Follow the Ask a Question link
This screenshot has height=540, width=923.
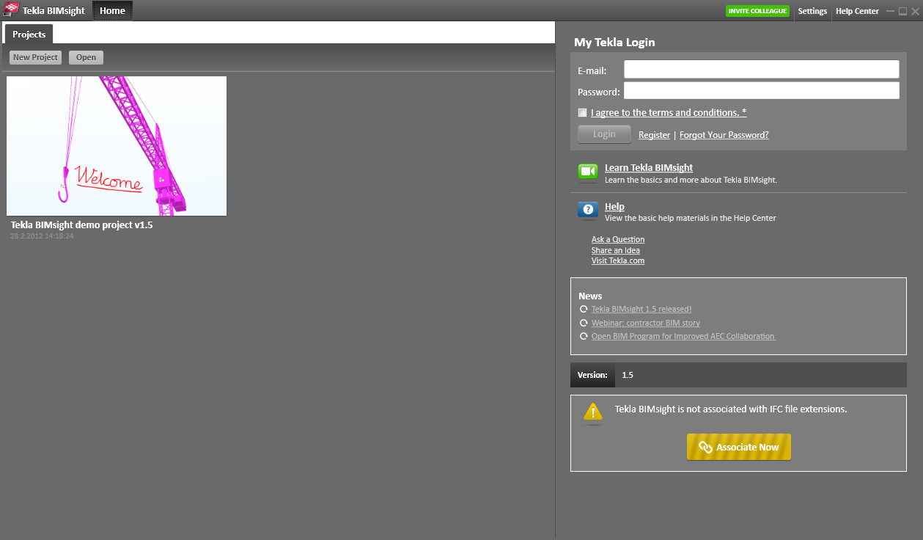tap(618, 239)
